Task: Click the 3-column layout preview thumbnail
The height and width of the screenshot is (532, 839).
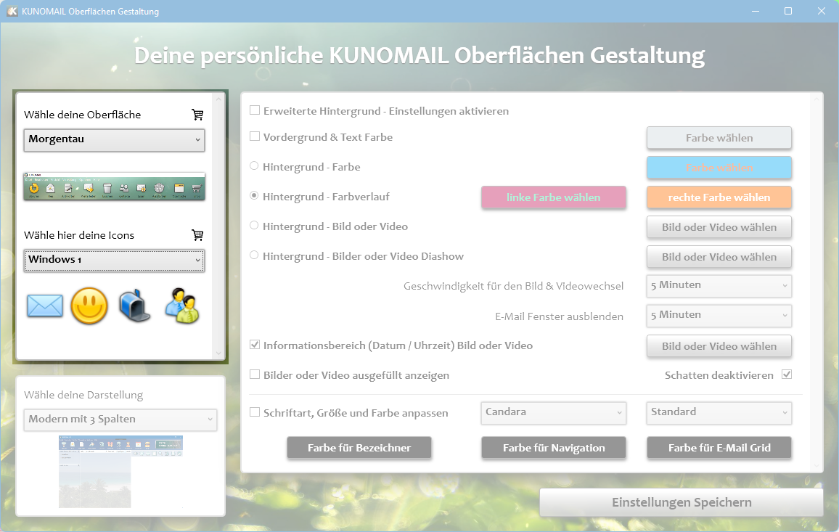Action: tap(120, 472)
